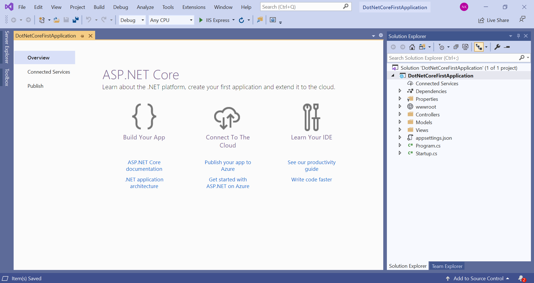Click the Build Your App braces icon
Screen dimensions: 534x283
144,117
